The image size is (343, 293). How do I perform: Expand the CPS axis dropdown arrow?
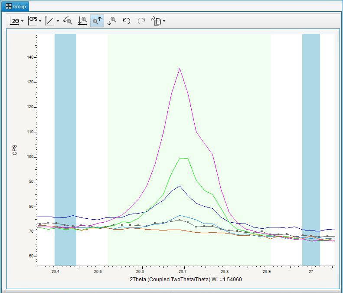[x=40, y=21]
